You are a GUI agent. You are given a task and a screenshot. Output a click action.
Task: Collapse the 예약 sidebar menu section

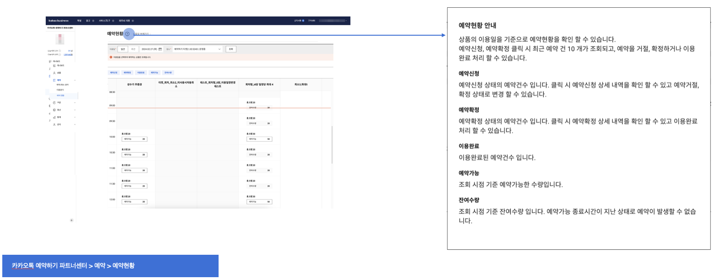(x=75, y=80)
